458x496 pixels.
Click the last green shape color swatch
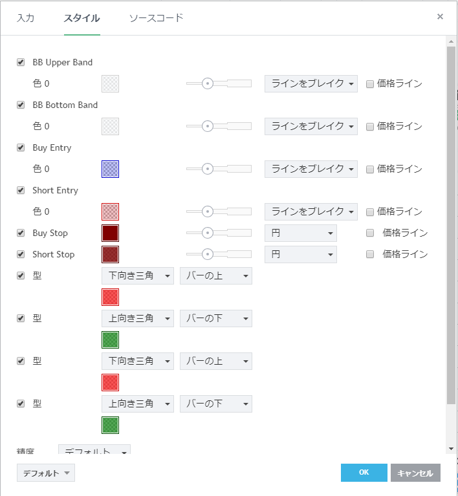(x=110, y=425)
